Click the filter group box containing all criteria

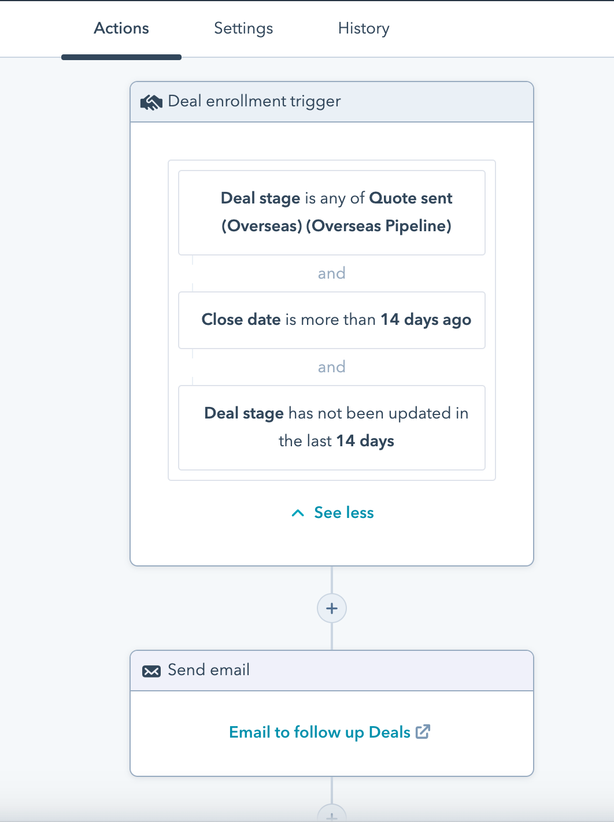[x=332, y=320]
